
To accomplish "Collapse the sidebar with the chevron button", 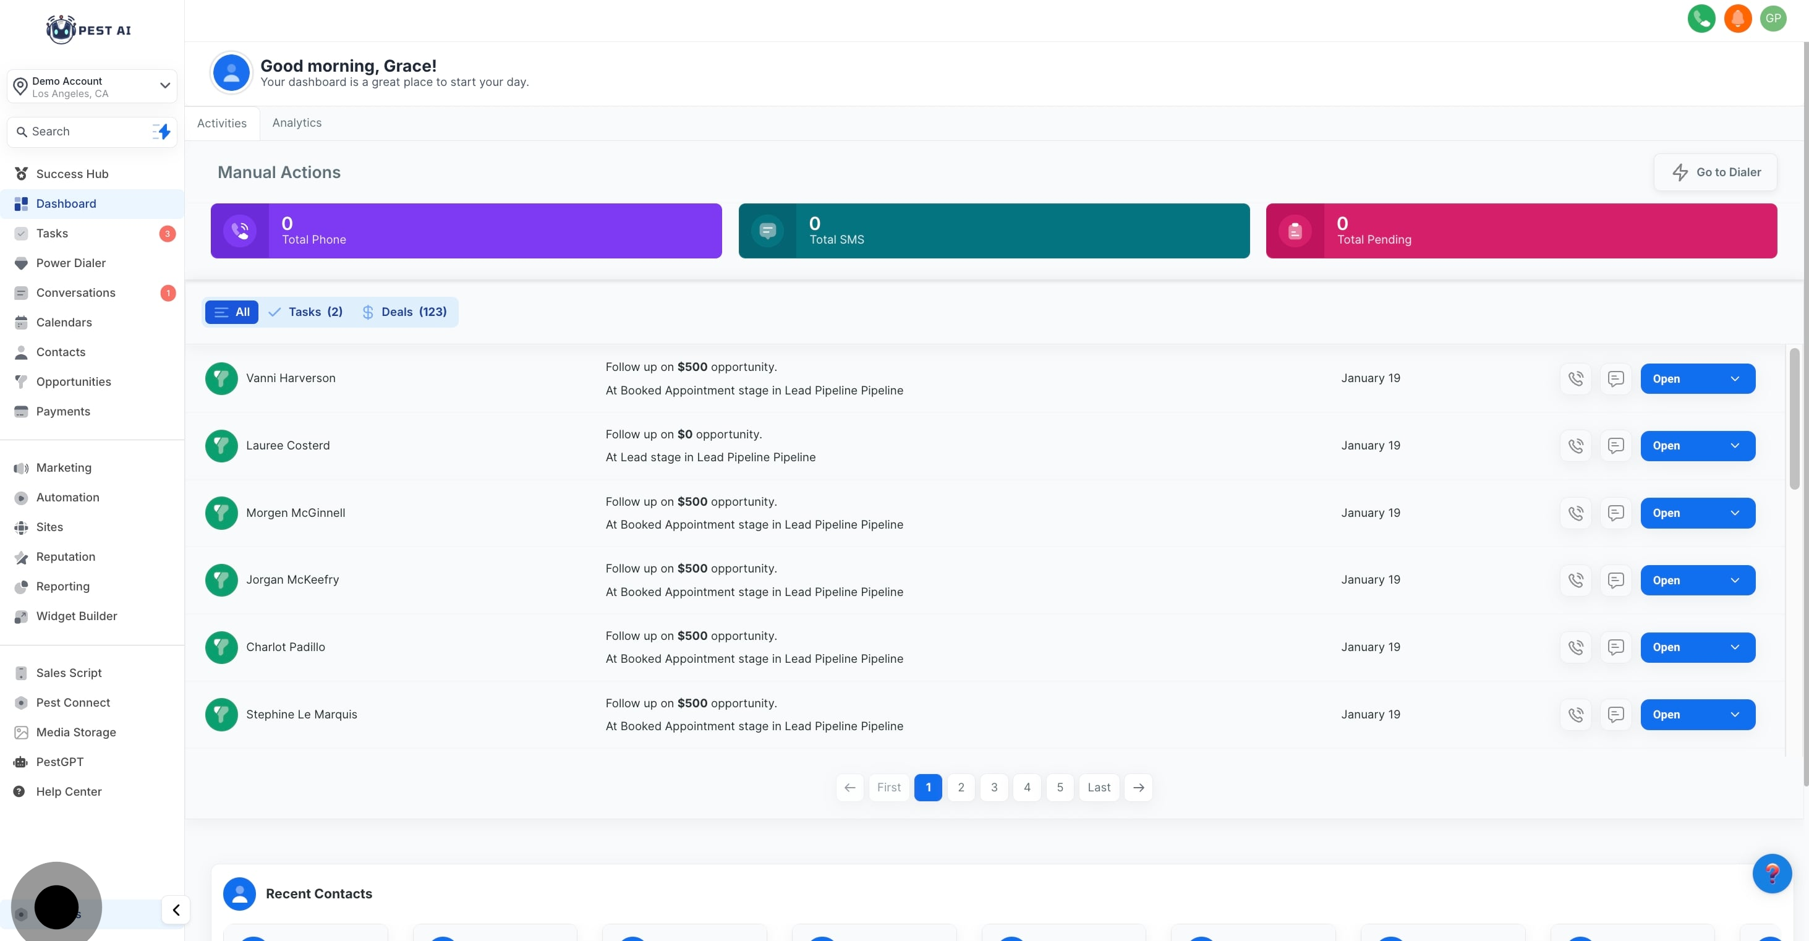I will click(176, 910).
